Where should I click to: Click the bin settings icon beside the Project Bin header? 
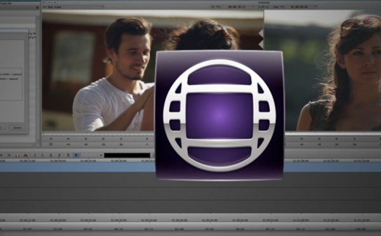coord(37,8)
